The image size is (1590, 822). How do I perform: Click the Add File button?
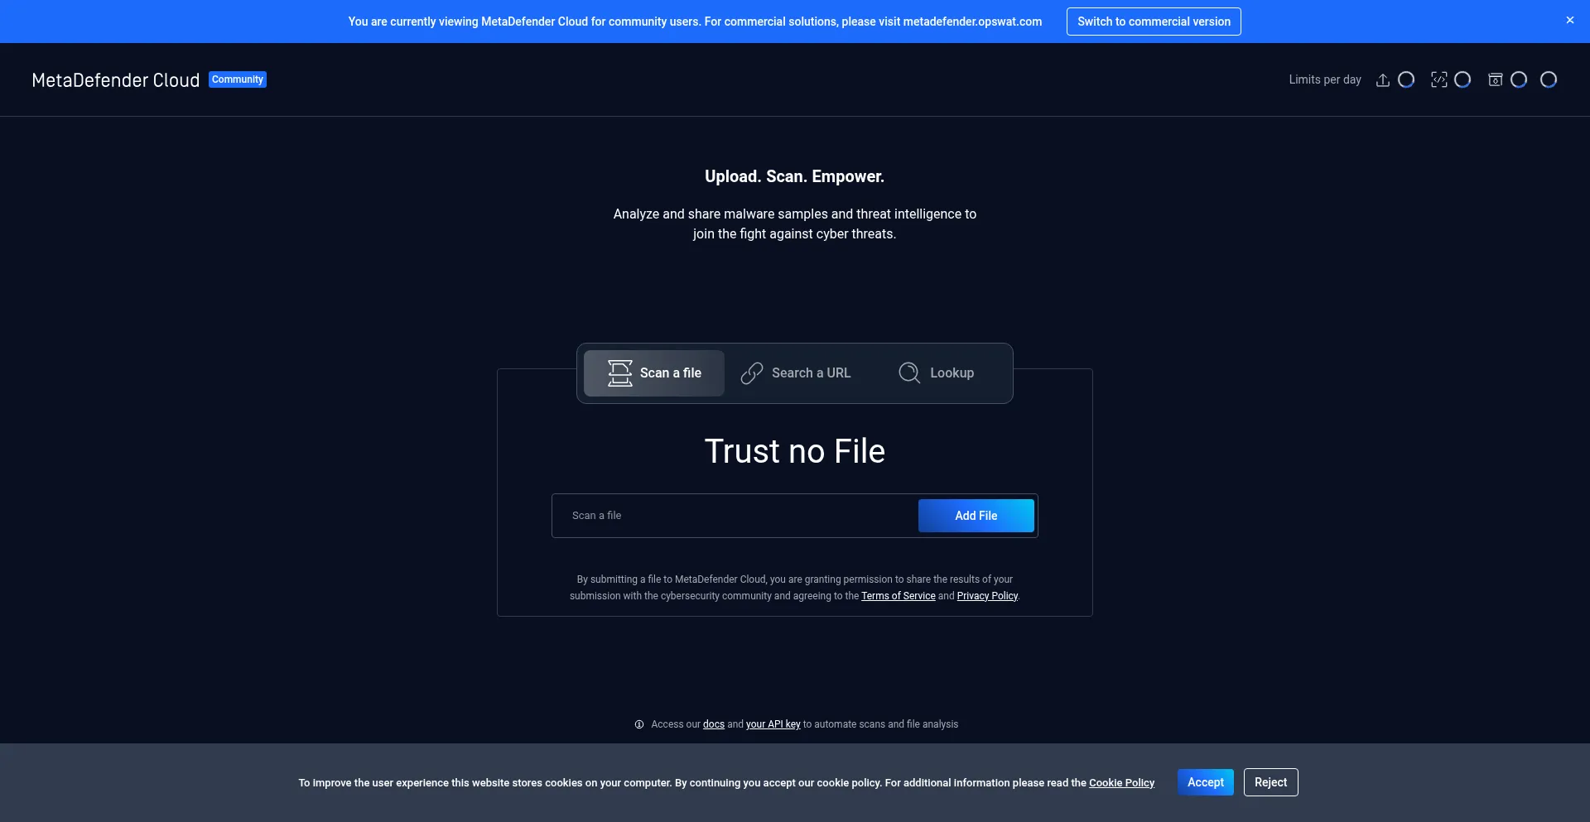(976, 516)
